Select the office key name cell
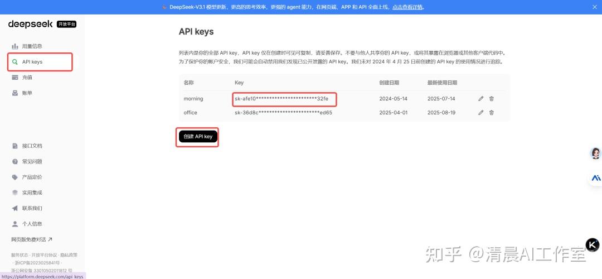The image size is (602, 279). [x=191, y=113]
